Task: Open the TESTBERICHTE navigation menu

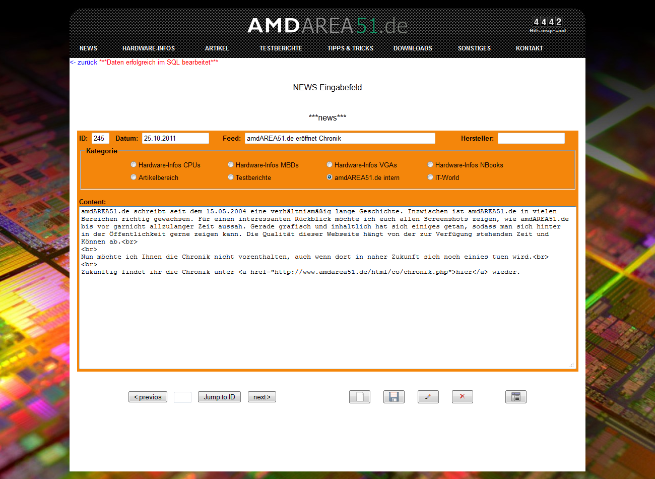Action: click(x=281, y=48)
